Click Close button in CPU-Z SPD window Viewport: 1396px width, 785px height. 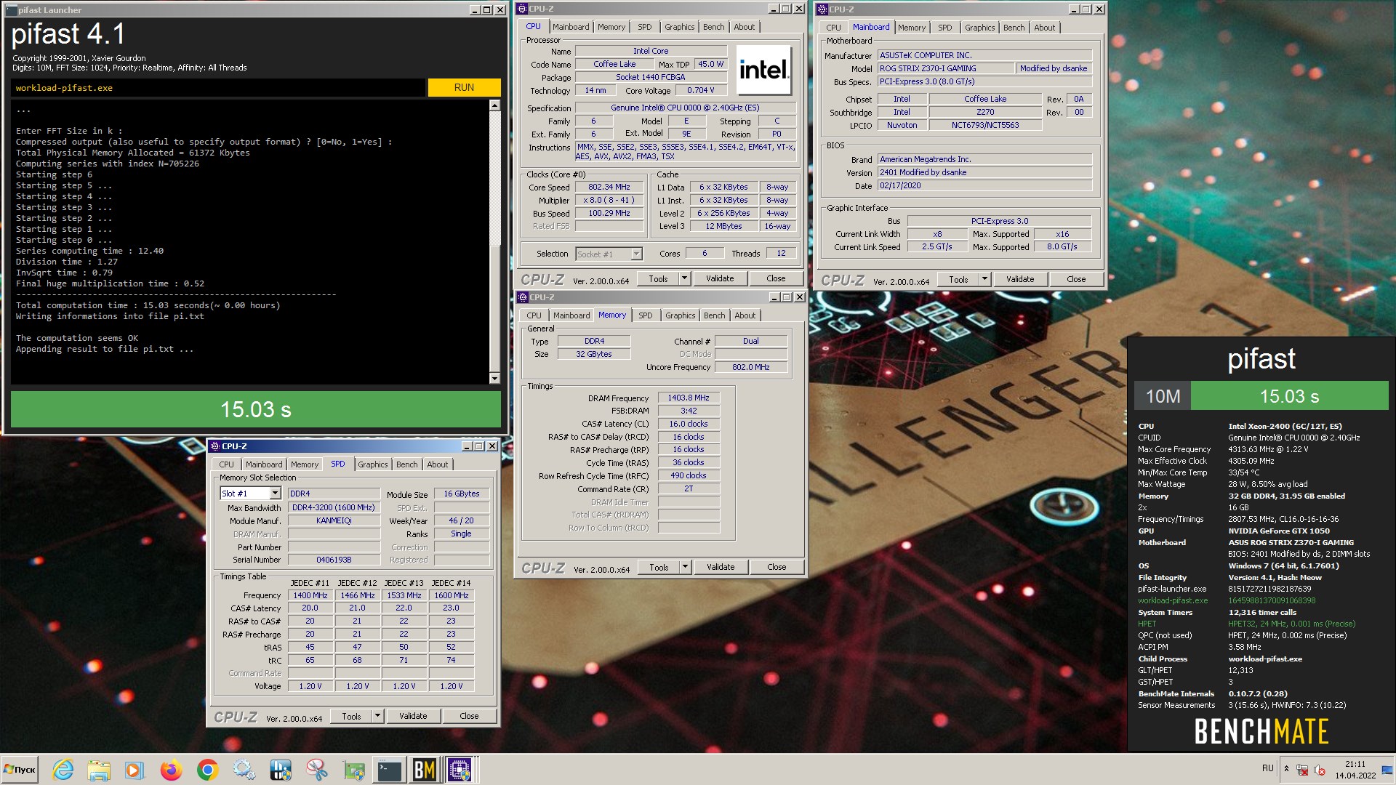[x=469, y=716]
